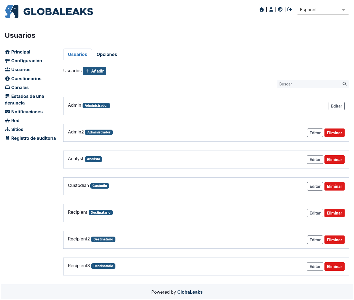The width and height of the screenshot is (354, 300).
Task: Click envelope icon beside Notificaciones
Action: [x=7, y=112]
